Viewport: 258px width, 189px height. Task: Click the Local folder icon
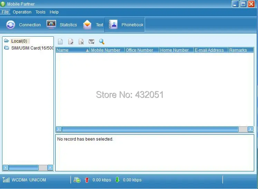(7, 40)
